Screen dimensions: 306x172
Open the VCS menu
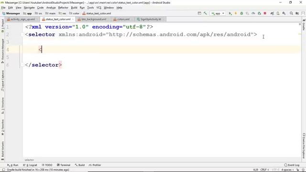coord(99,8)
